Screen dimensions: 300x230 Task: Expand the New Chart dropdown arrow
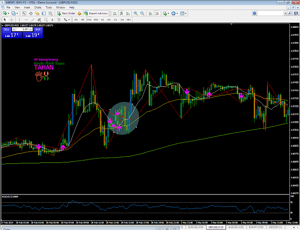tap(8, 13)
